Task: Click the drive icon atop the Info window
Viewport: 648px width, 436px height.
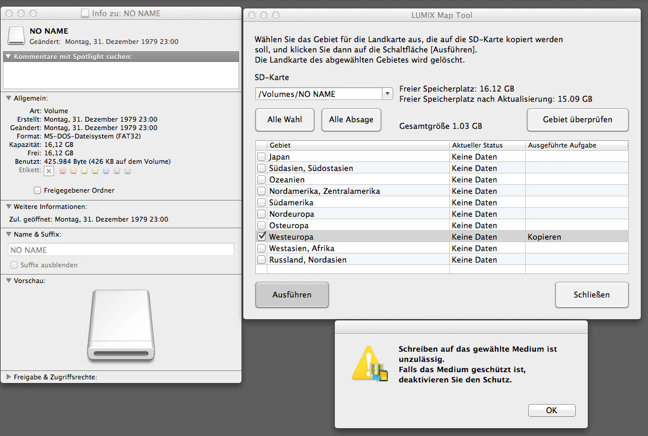Action: (x=16, y=35)
